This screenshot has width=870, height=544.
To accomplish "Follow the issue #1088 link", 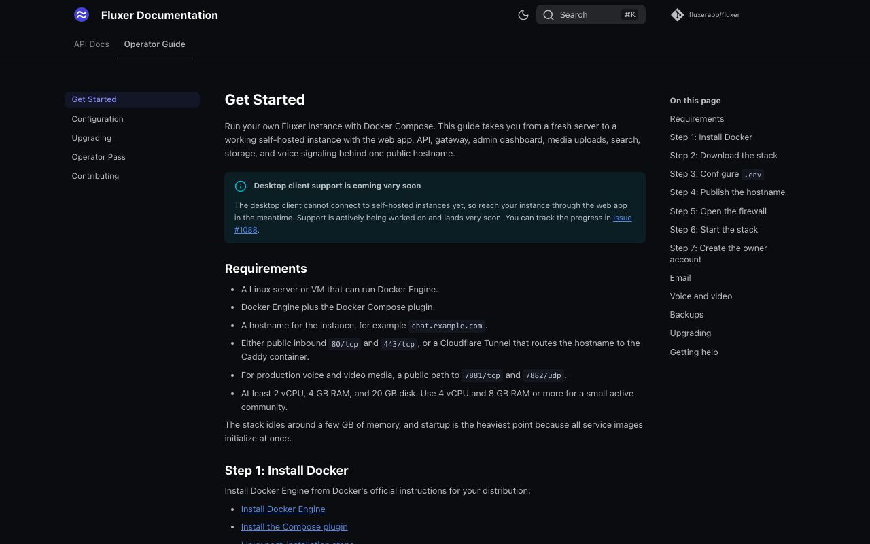I will pyautogui.click(x=433, y=224).
